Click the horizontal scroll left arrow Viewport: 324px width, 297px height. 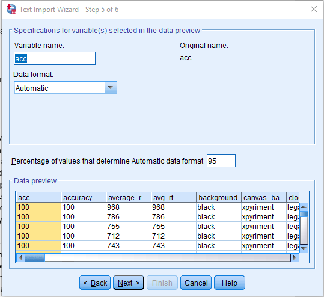click(20, 257)
